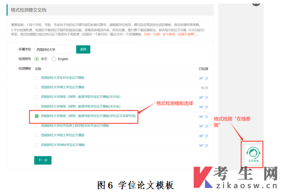Open the 硕士学位论文模板 link
Image resolution: width=285 pixels, height=195 pixels.
pyautogui.click(x=63, y=135)
